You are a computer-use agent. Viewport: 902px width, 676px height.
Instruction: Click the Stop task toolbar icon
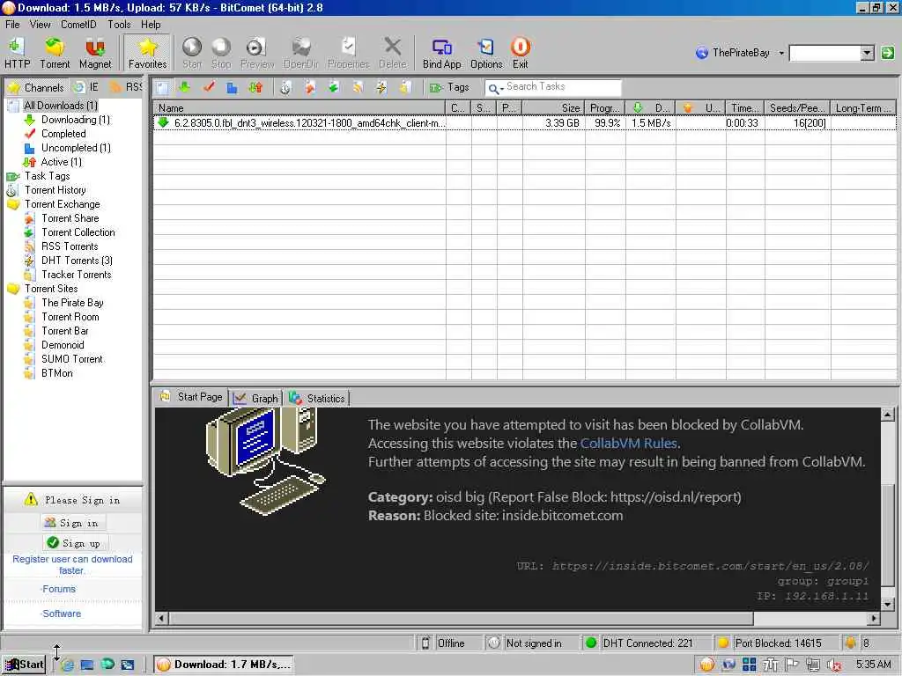click(221, 53)
